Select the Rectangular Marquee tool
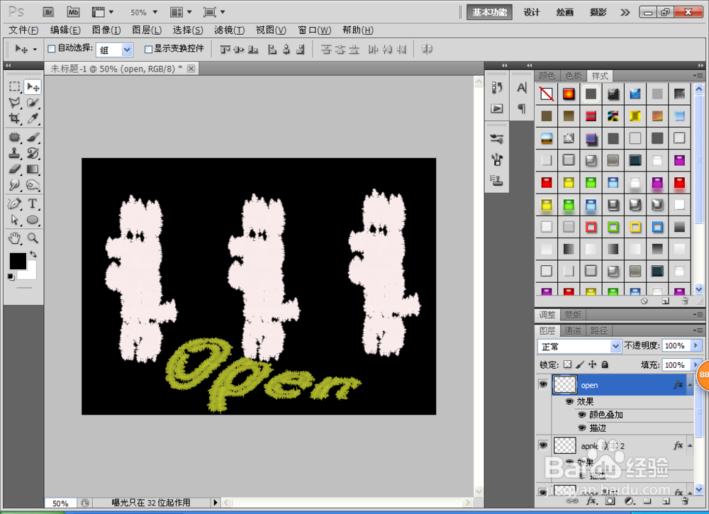This screenshot has width=709, height=514. point(14,86)
